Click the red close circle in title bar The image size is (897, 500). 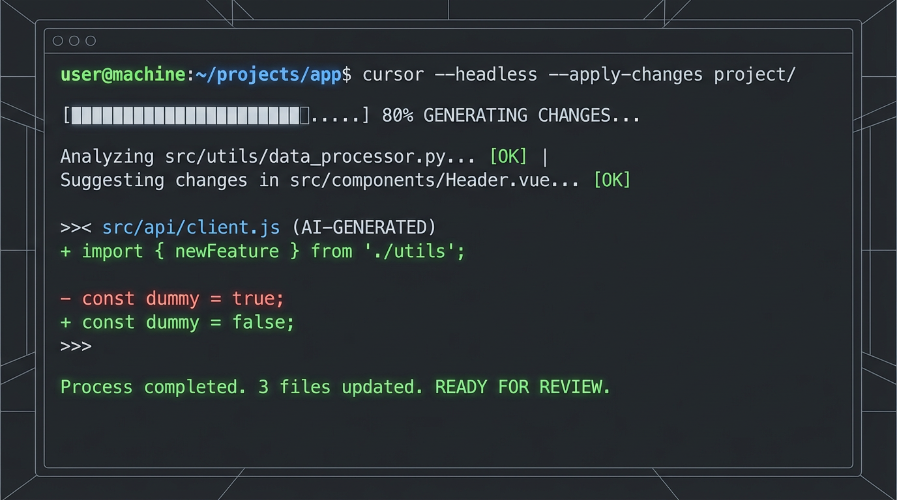click(58, 40)
